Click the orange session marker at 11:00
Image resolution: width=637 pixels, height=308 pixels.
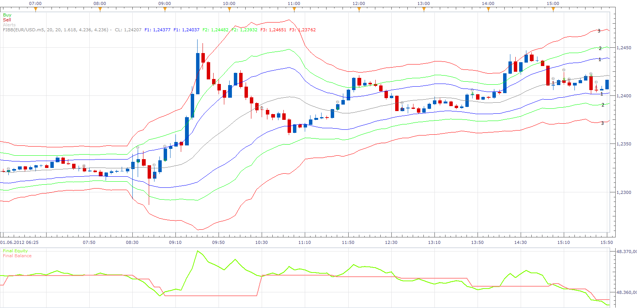click(x=294, y=10)
